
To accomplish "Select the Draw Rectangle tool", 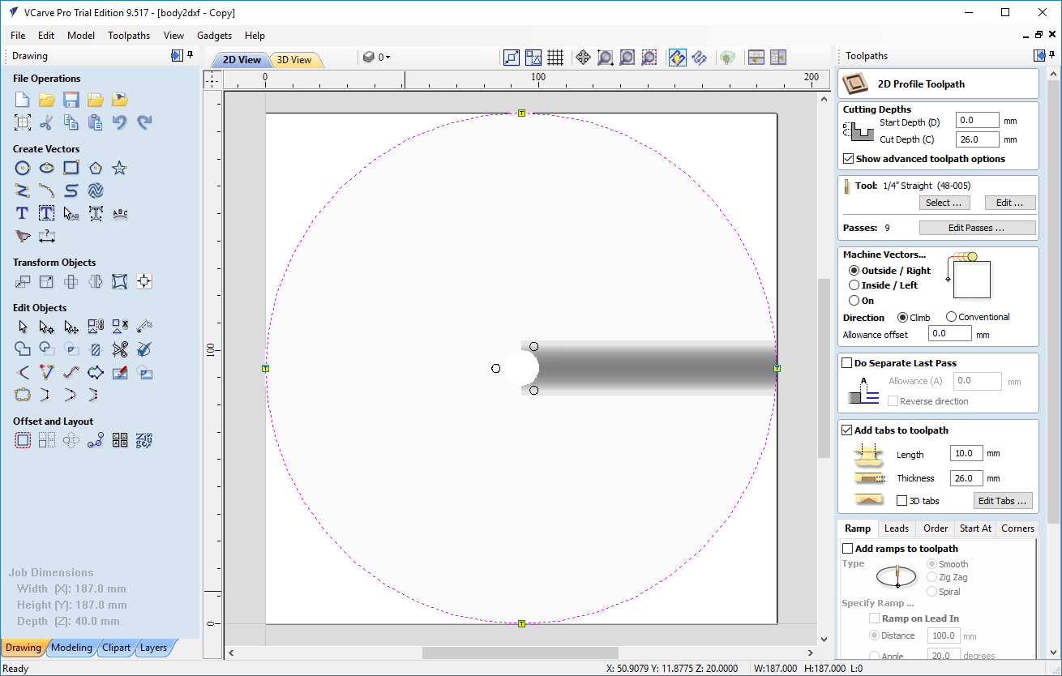I will pos(71,168).
